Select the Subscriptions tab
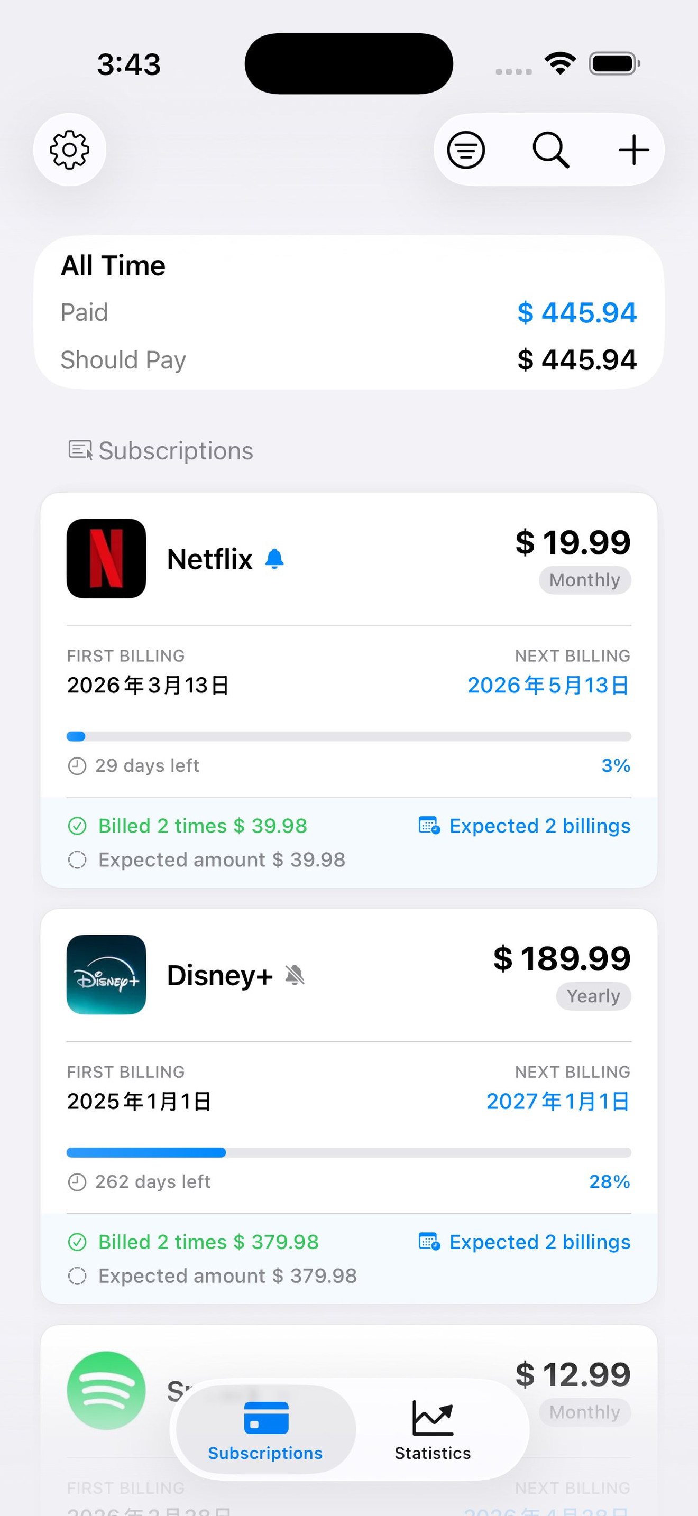The width and height of the screenshot is (698, 1516). coord(265,1429)
